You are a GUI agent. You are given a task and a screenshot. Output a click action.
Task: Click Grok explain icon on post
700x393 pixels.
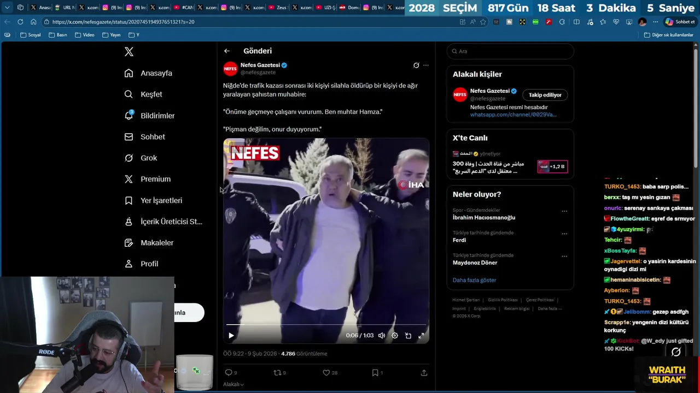point(416,65)
